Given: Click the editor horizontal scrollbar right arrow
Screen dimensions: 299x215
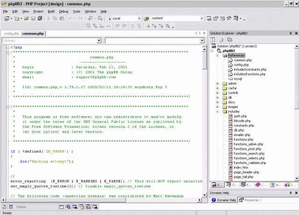Looking at the screenshot, I should pos(199,200).
